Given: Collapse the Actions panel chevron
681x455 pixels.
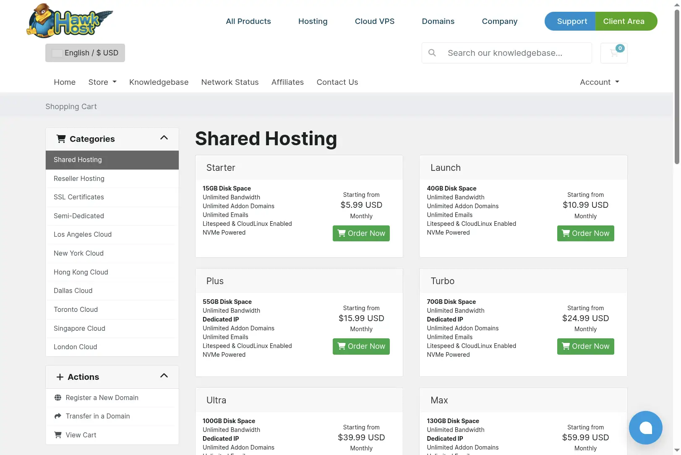Looking at the screenshot, I should pyautogui.click(x=164, y=376).
